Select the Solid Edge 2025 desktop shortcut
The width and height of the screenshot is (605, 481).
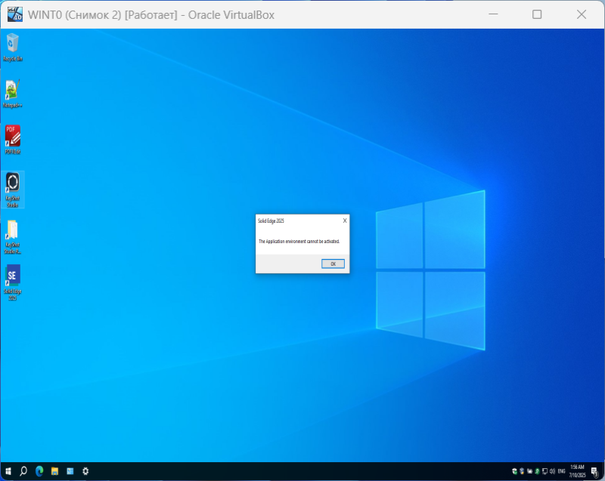click(13, 282)
